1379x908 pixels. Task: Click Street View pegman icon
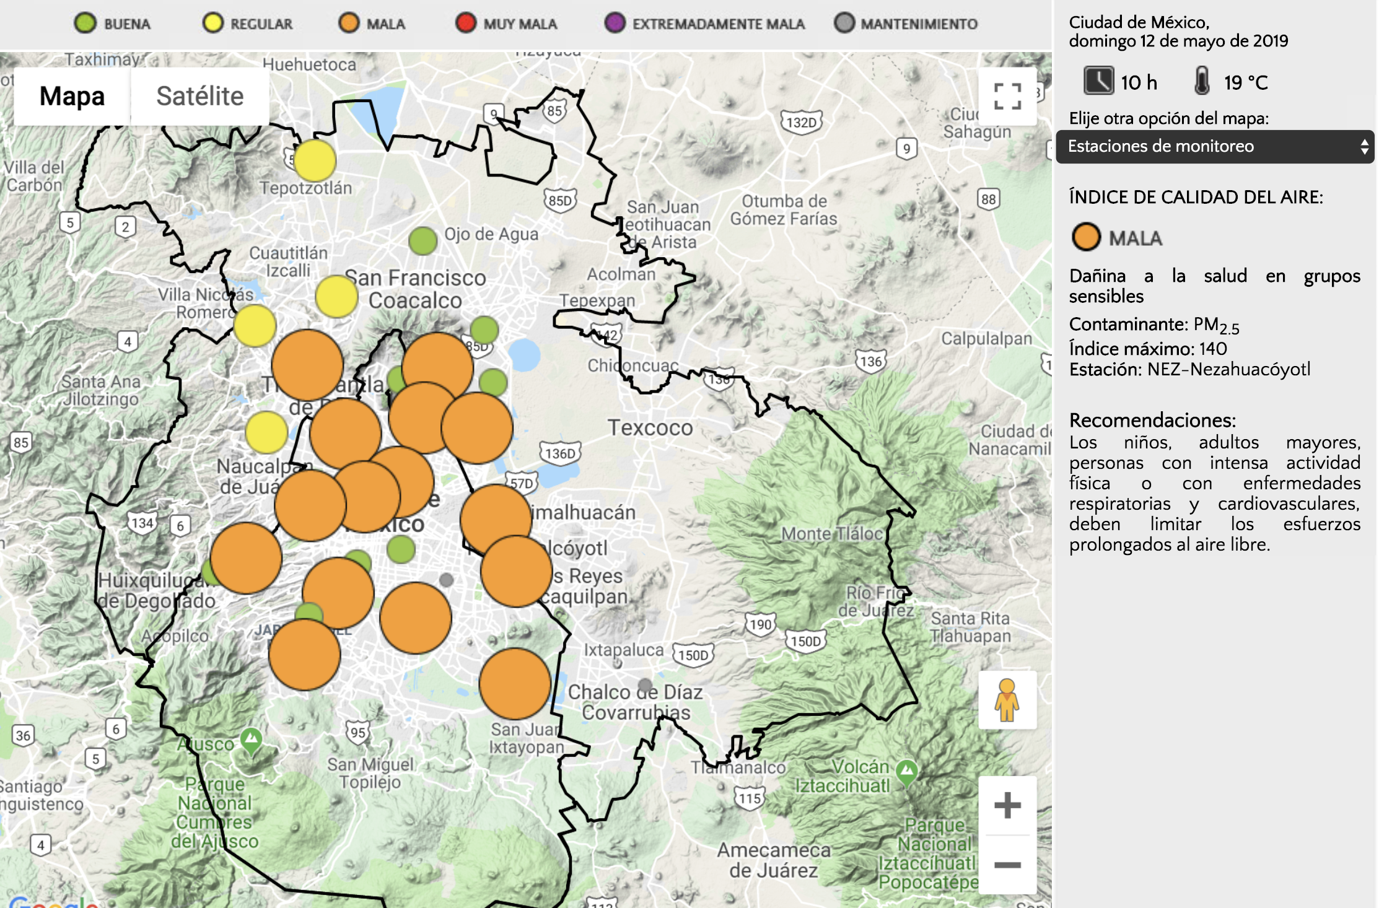coord(1007,700)
